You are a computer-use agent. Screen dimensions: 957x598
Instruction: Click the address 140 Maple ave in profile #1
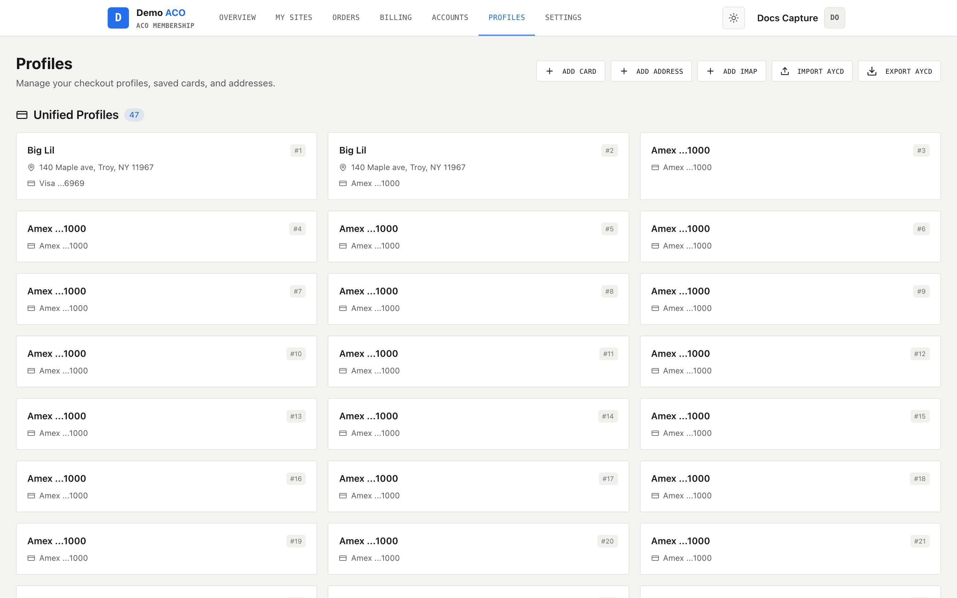tap(96, 168)
